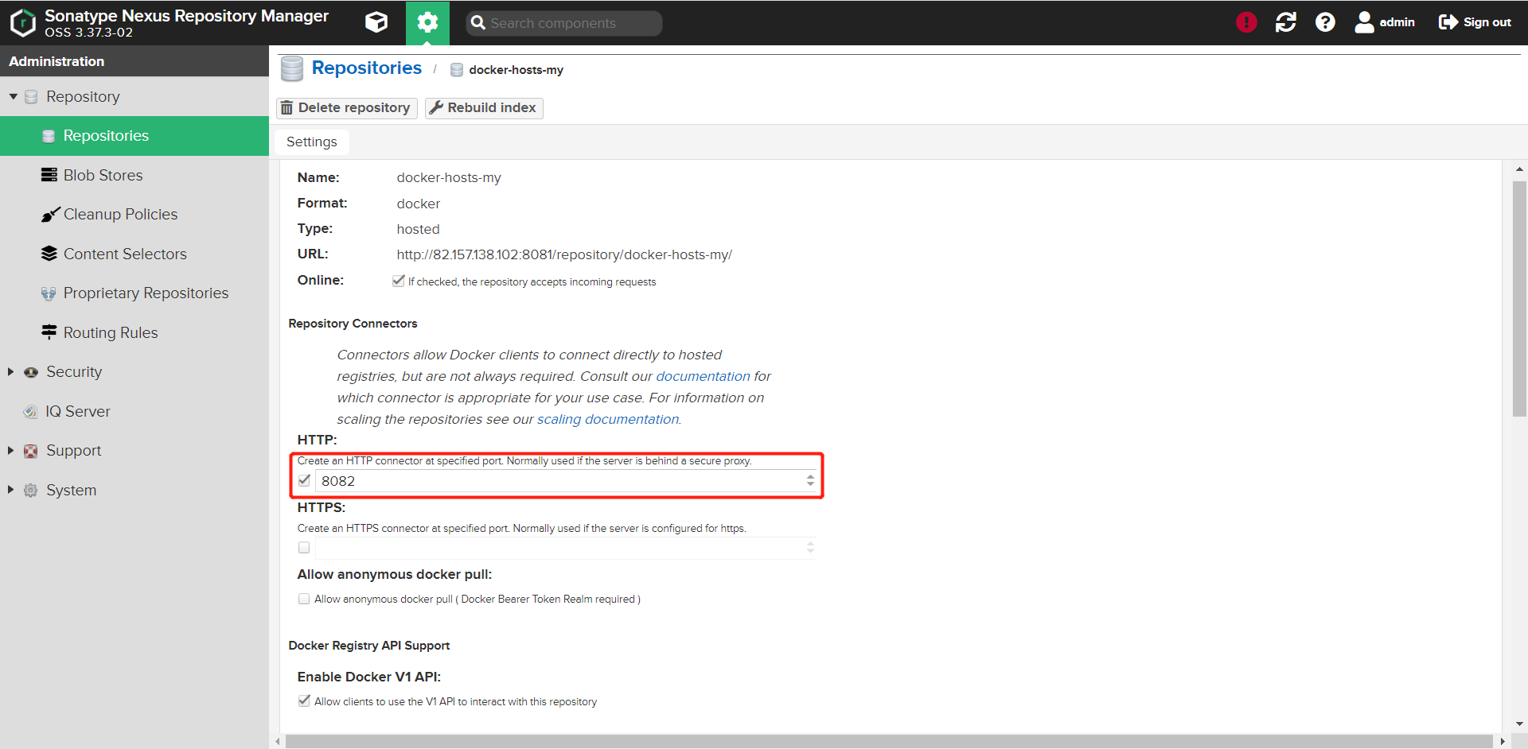1528x749 pixels.
Task: Click the Content Selectors layers icon
Action: pyautogui.click(x=49, y=254)
